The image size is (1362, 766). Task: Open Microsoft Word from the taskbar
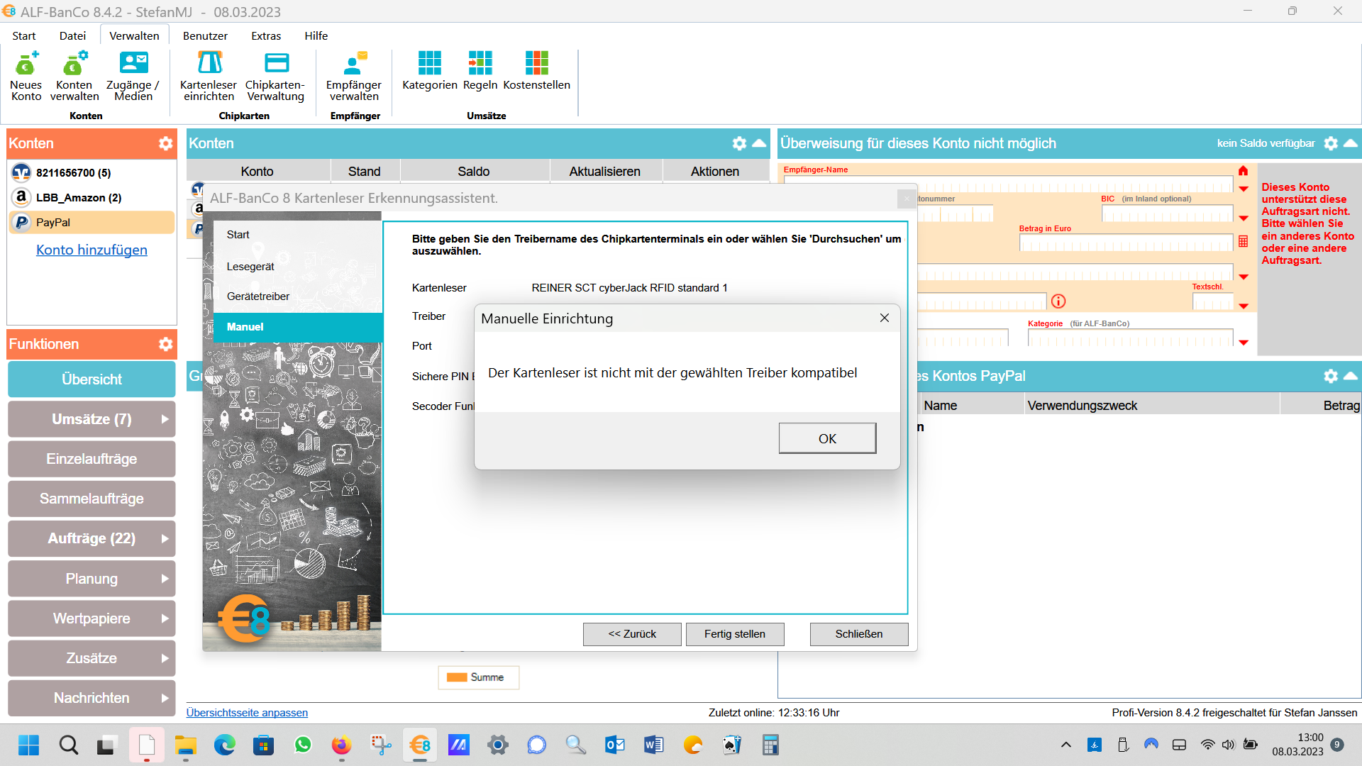click(x=653, y=745)
